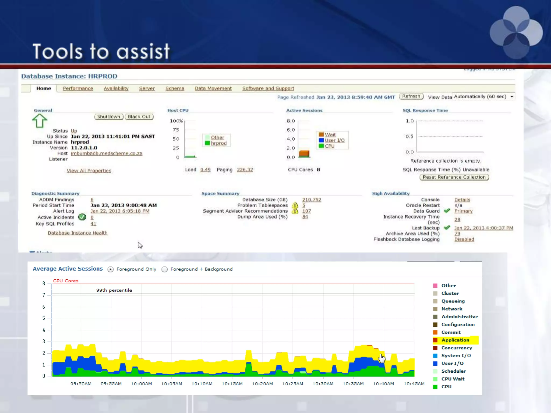
Task: Click the orange Active Sessions bar
Action: pyautogui.click(x=304, y=154)
